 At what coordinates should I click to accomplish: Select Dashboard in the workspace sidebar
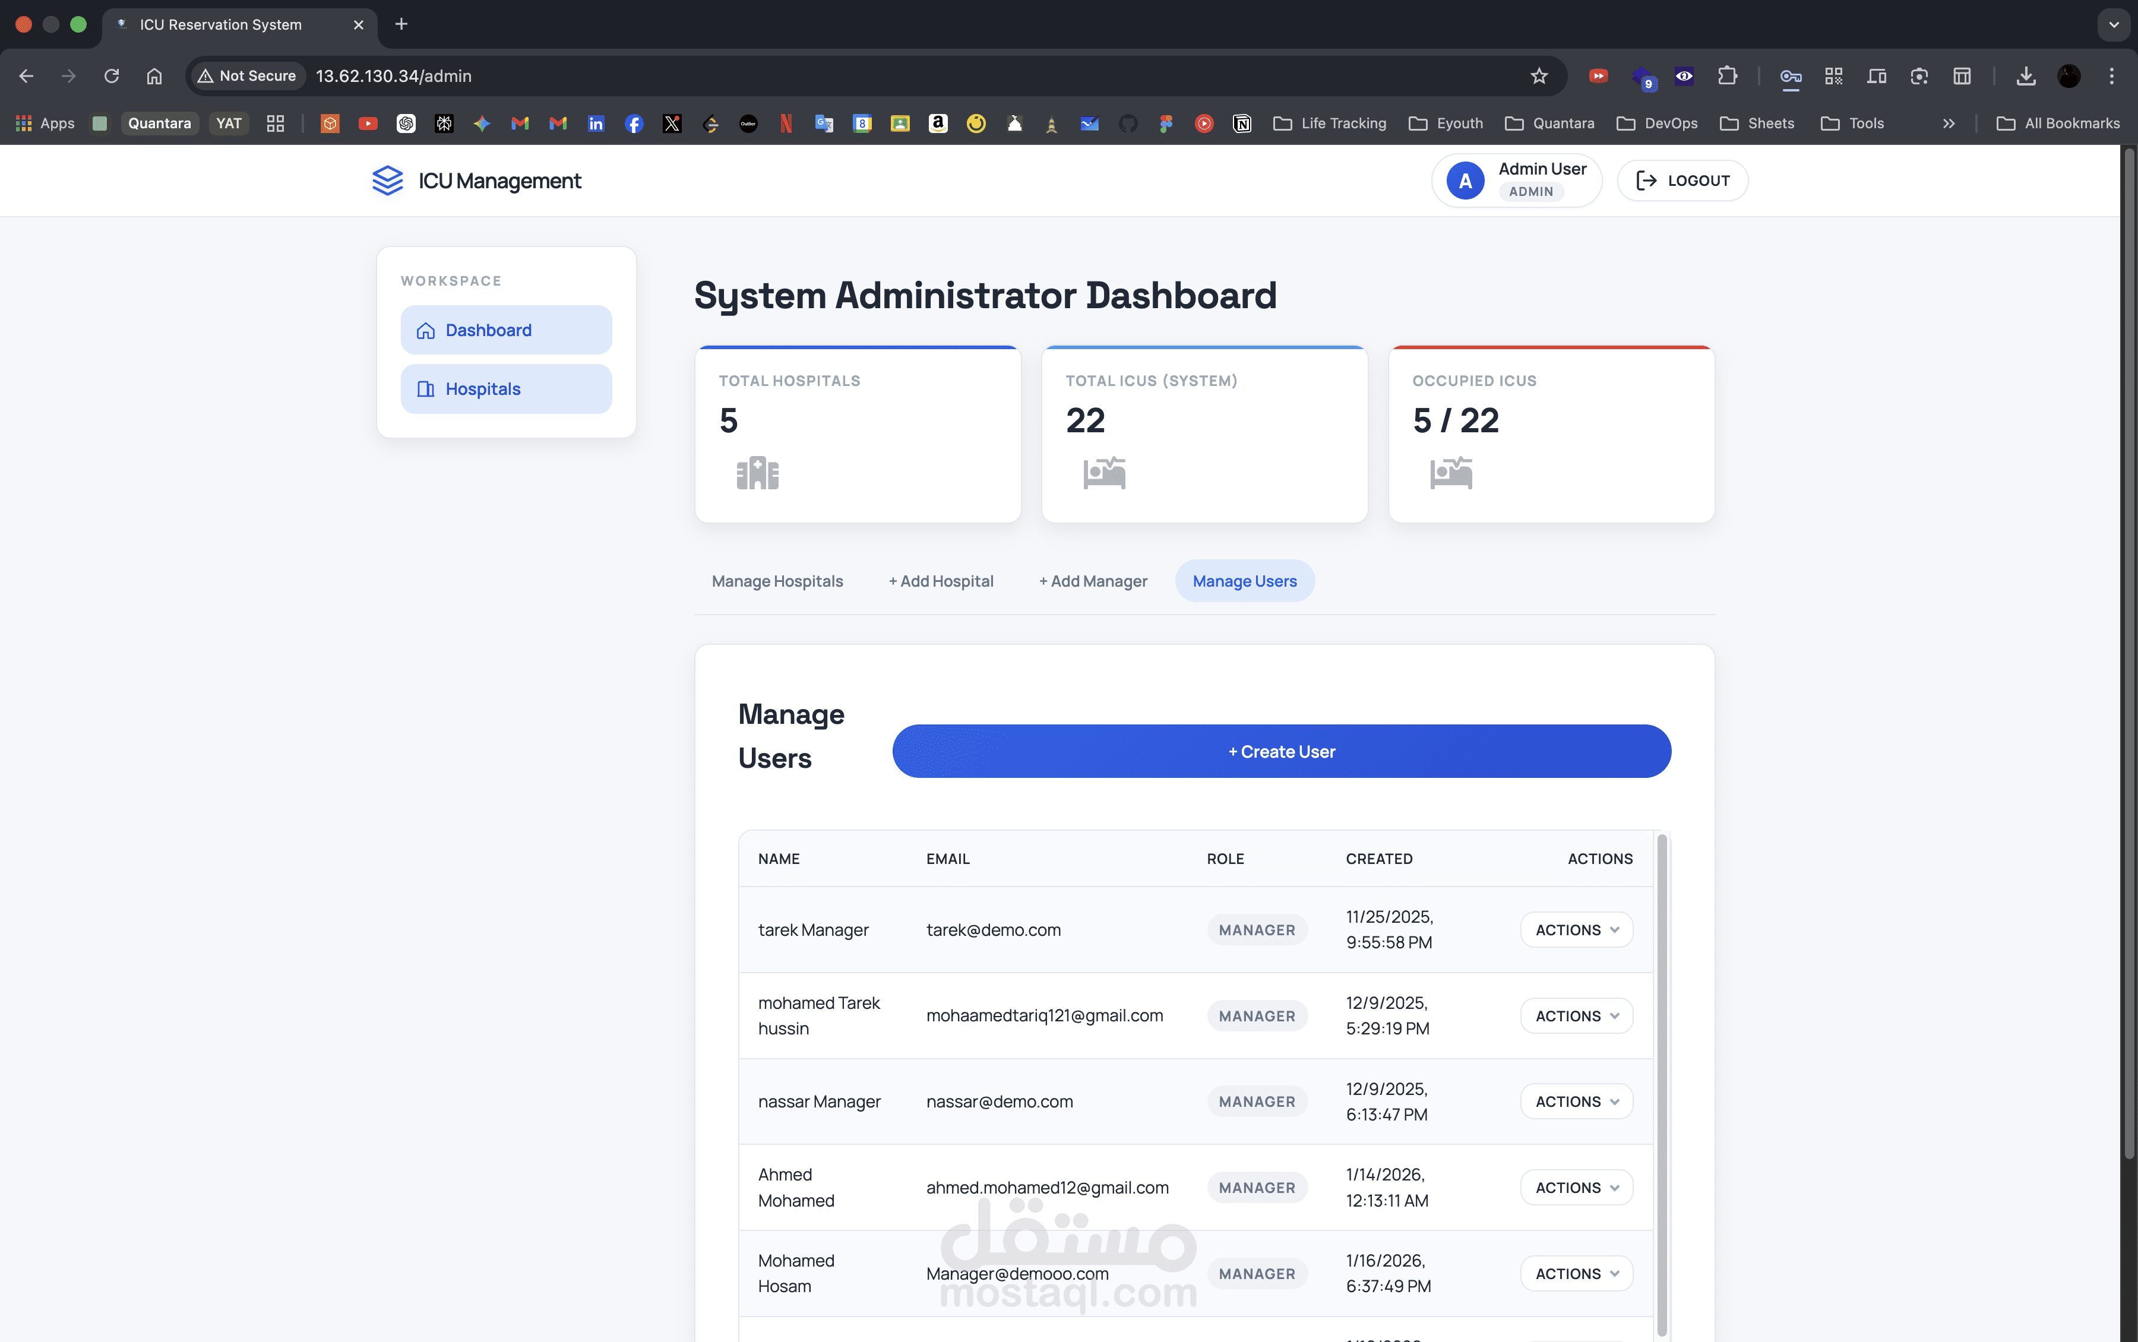coord(506,330)
